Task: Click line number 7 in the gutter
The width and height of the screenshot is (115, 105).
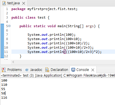Action: (x=7, y=35)
